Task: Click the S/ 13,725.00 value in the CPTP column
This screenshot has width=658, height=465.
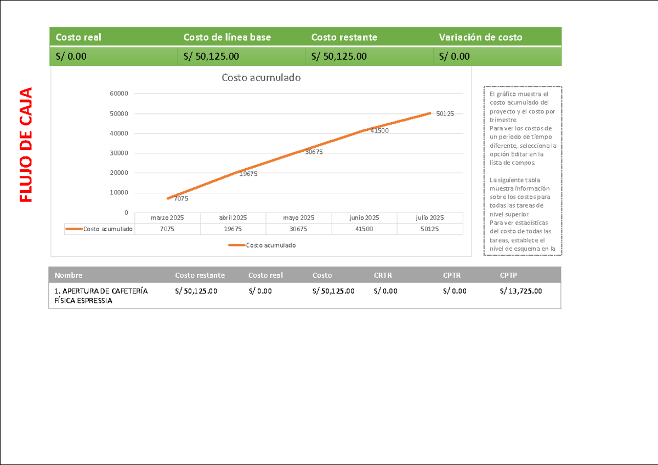Action: (521, 291)
